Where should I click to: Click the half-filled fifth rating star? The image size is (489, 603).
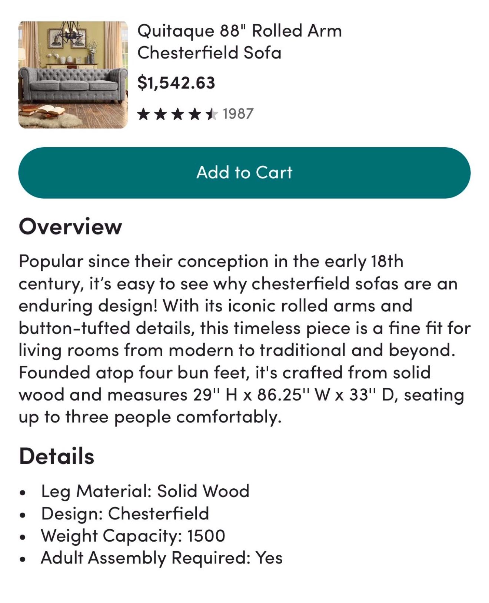[212, 114]
